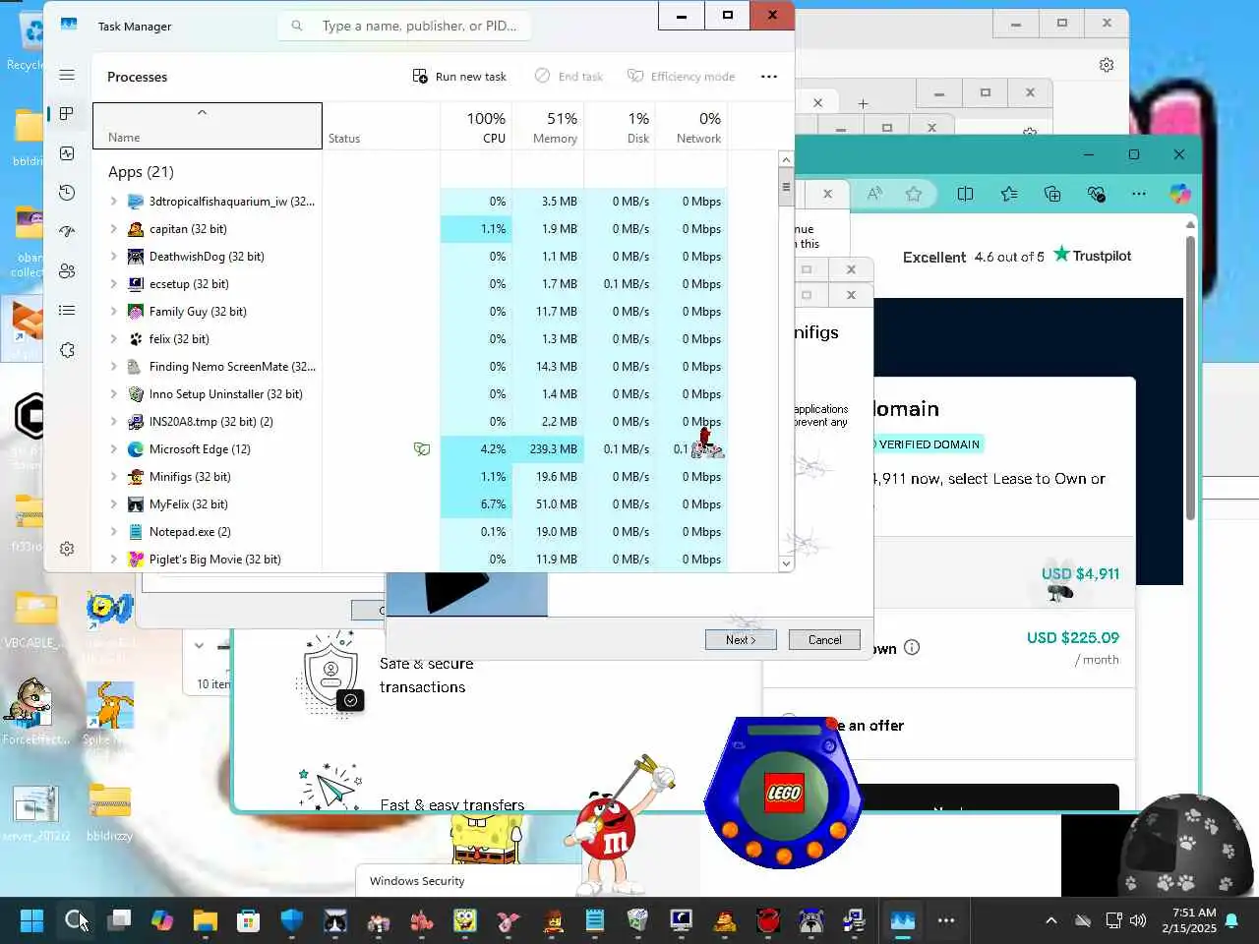This screenshot has height=944, width=1259.
Task: Select Processes page icon in Task Manager sidebar
Action: tap(67, 114)
